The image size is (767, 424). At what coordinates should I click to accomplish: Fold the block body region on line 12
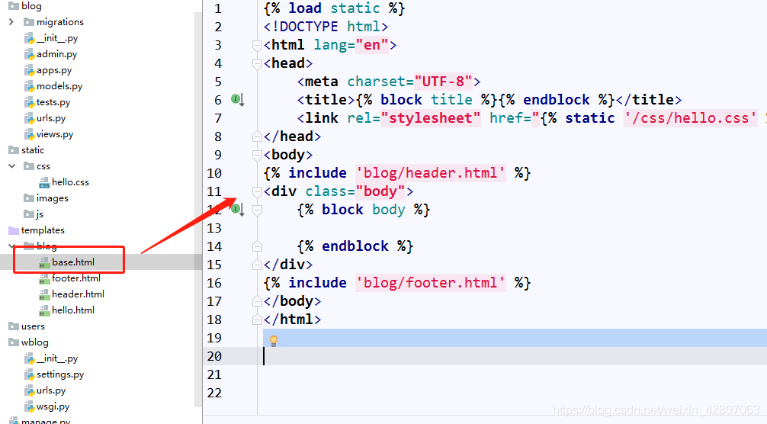257,210
